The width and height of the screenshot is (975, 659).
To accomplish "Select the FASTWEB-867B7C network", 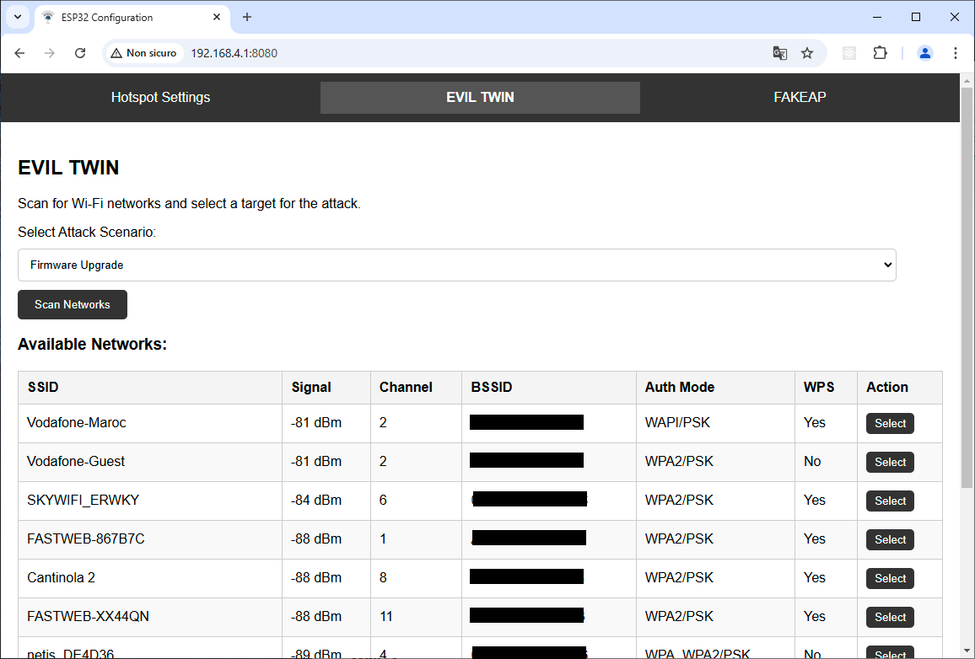I will click(x=890, y=539).
